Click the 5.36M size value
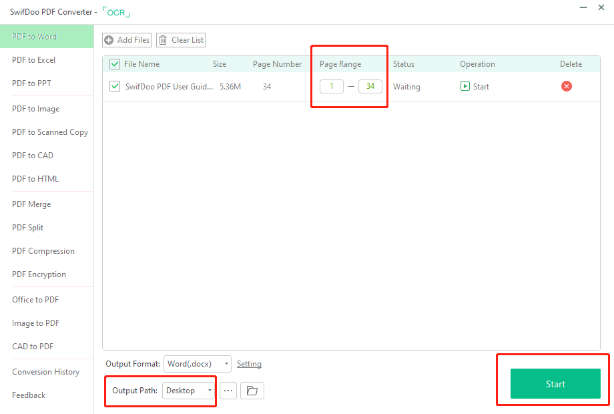Screen dimensions: 614x414 pos(230,87)
